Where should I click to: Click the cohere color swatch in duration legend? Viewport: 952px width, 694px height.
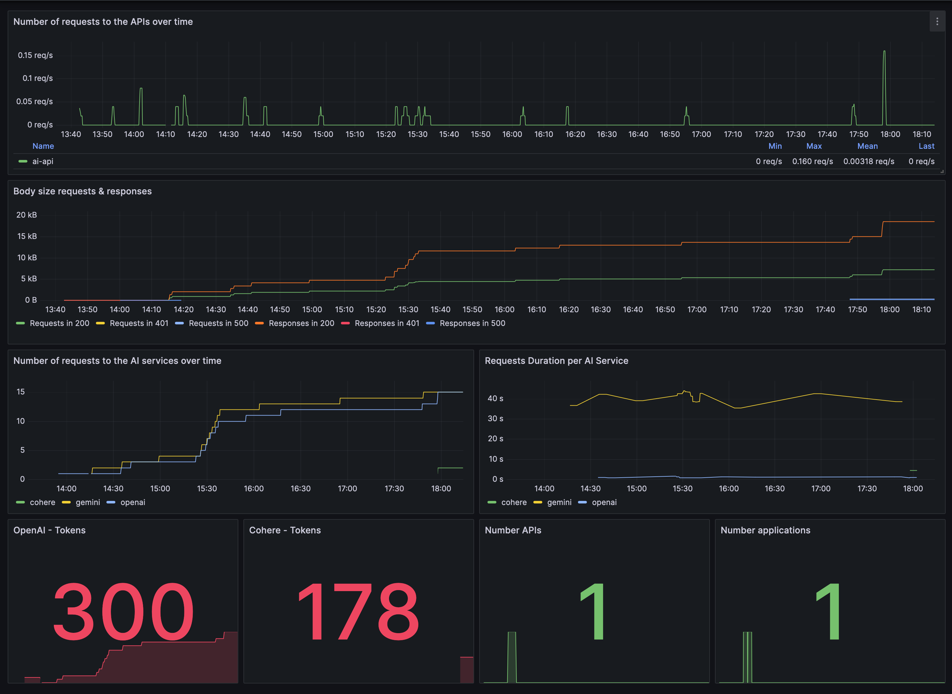pos(492,502)
